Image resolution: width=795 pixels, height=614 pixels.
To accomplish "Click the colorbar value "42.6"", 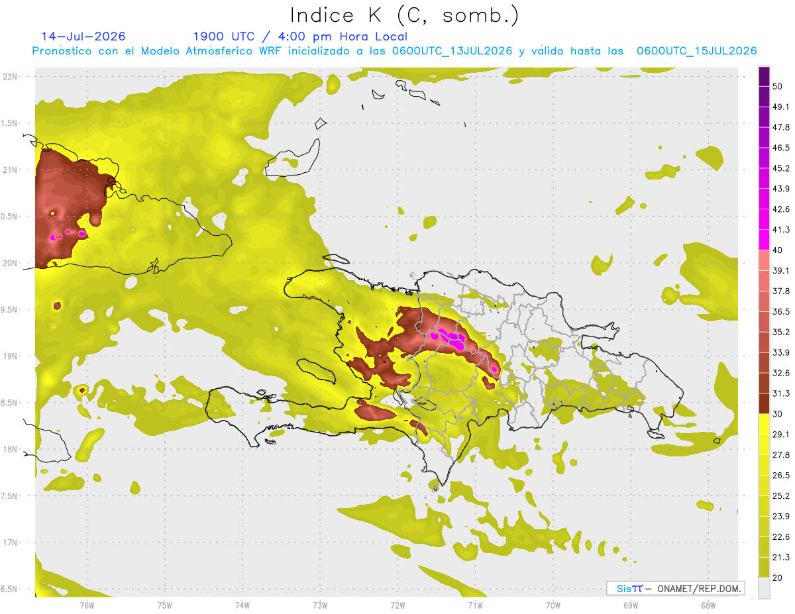I will coord(781,209).
